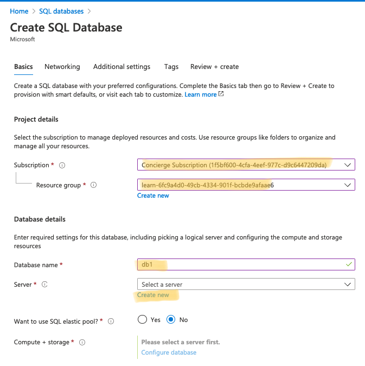Screen dimensions: 365x366
Task: Expand the Subscription dropdown
Action: 246,165
